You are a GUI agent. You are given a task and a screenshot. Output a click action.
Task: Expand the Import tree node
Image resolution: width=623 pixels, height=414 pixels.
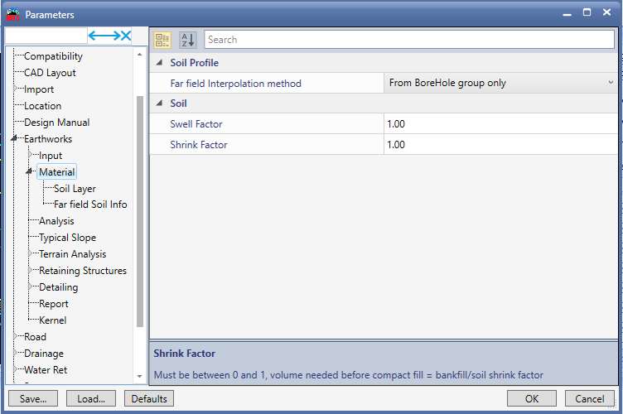[16, 89]
